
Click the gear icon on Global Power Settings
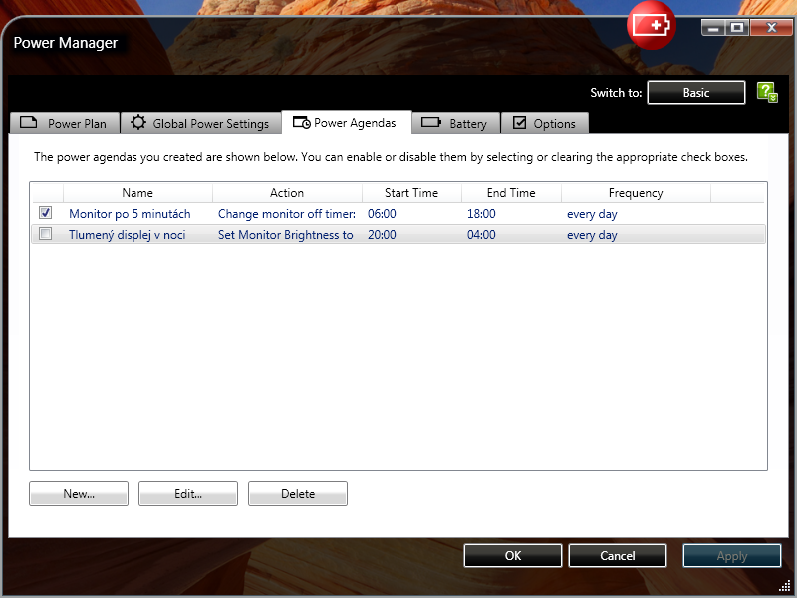coord(138,123)
